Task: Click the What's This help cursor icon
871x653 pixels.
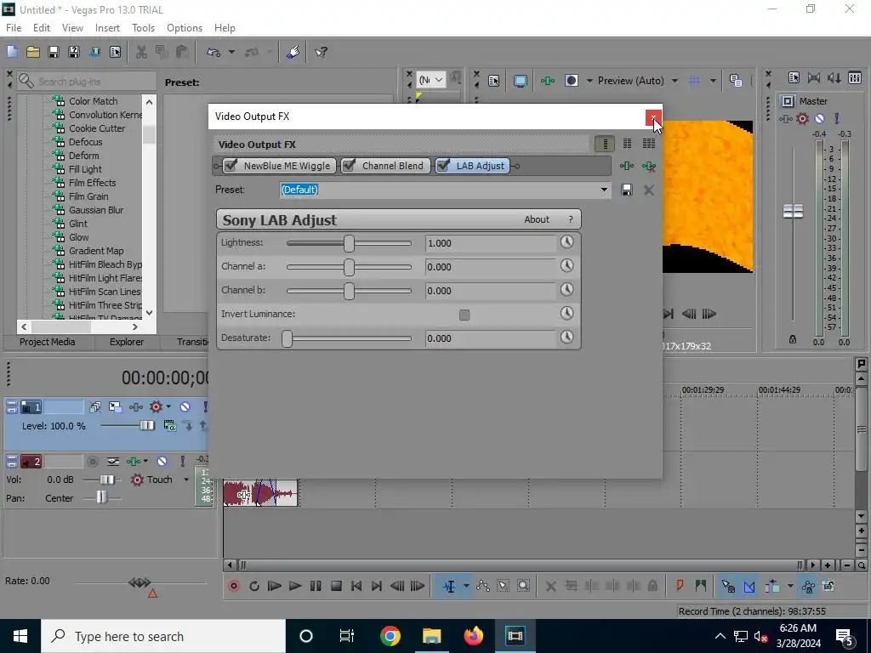Action: pyautogui.click(x=321, y=52)
